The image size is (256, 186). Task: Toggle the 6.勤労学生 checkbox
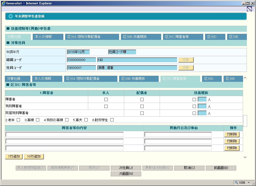pyautogui.click(x=112, y=120)
